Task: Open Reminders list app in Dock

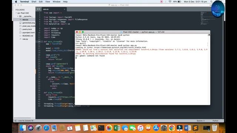Action: pyautogui.click(x=86, y=128)
